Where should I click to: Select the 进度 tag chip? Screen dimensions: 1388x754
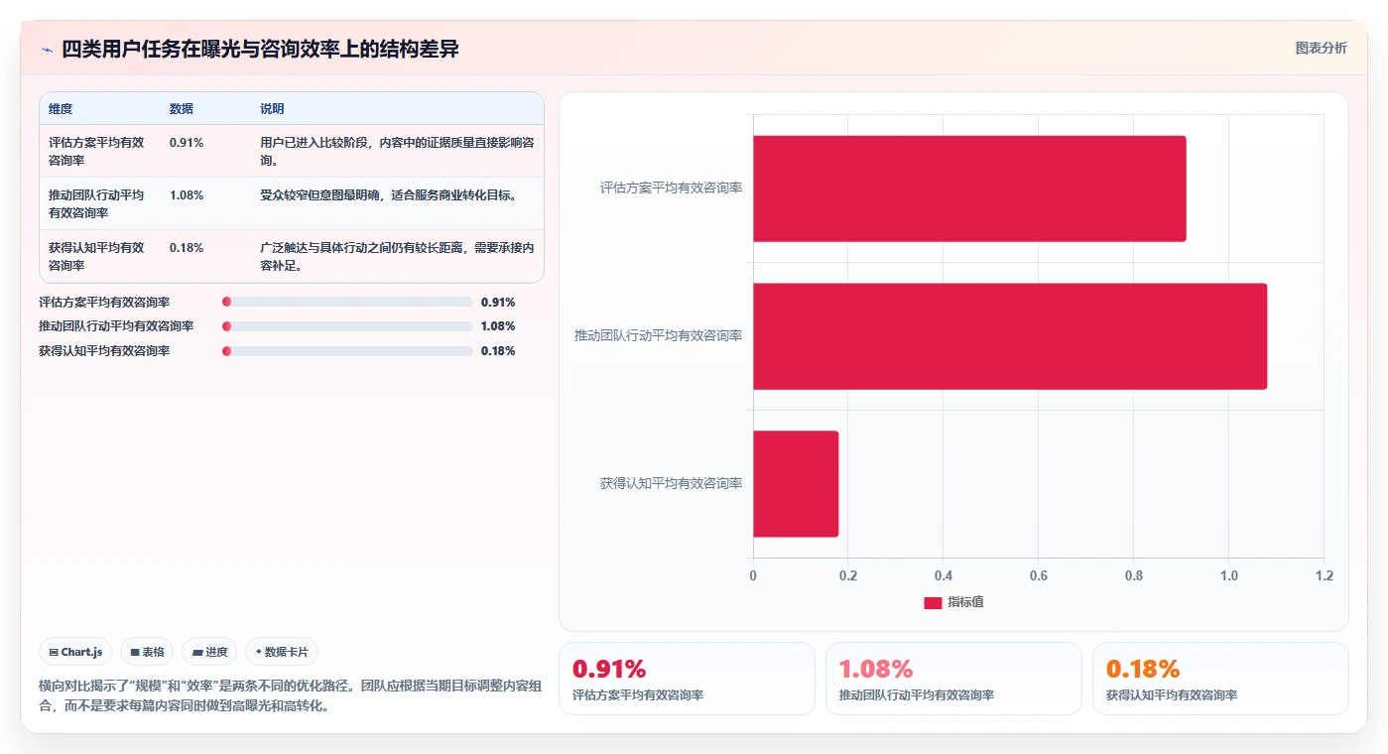coord(209,652)
